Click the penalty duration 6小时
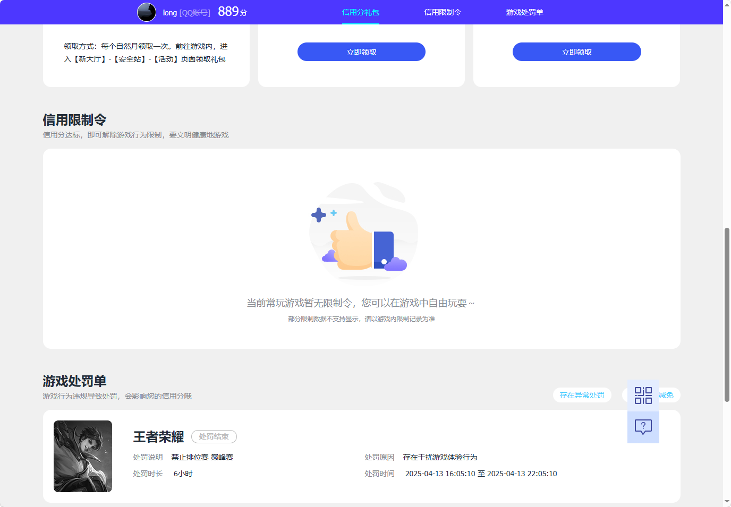The height and width of the screenshot is (507, 731). click(183, 474)
